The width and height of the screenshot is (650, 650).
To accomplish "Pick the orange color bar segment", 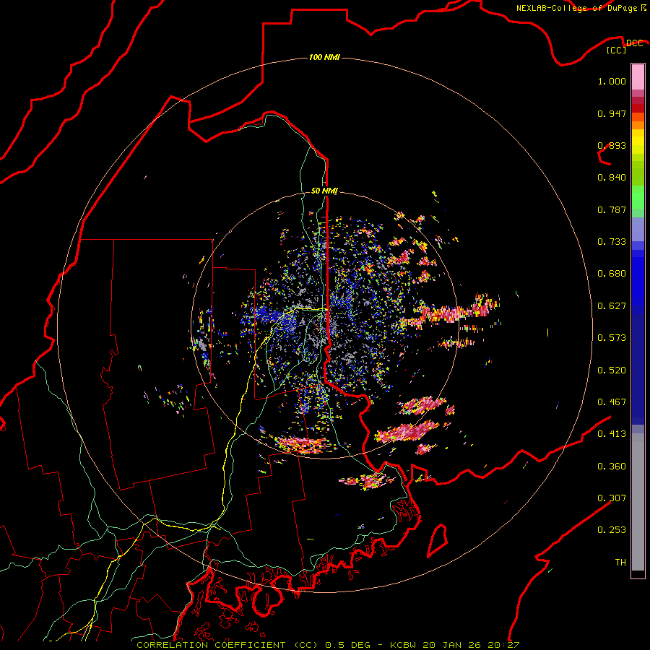I will [638, 125].
